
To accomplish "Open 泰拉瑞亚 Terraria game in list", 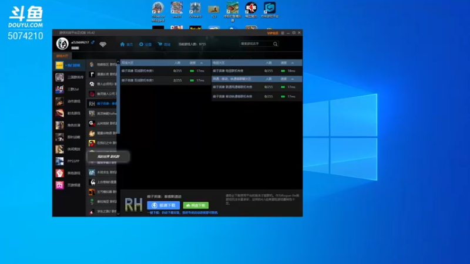I will [x=102, y=201].
